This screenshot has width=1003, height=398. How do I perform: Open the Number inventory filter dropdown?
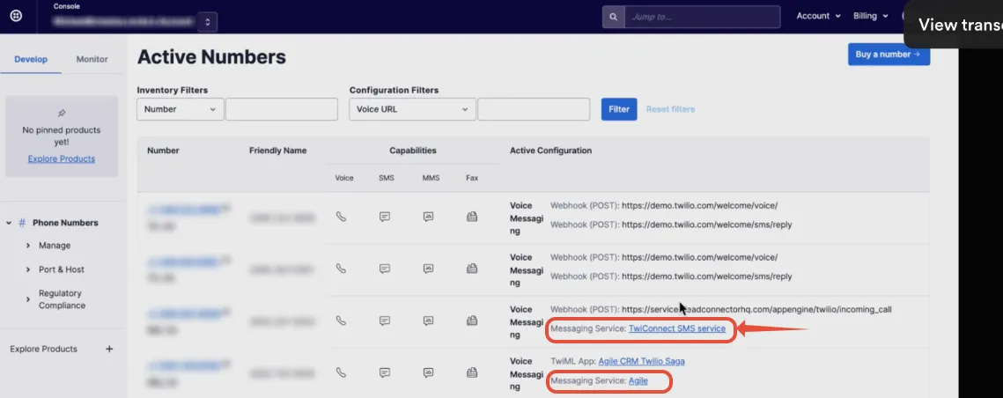[x=180, y=109]
